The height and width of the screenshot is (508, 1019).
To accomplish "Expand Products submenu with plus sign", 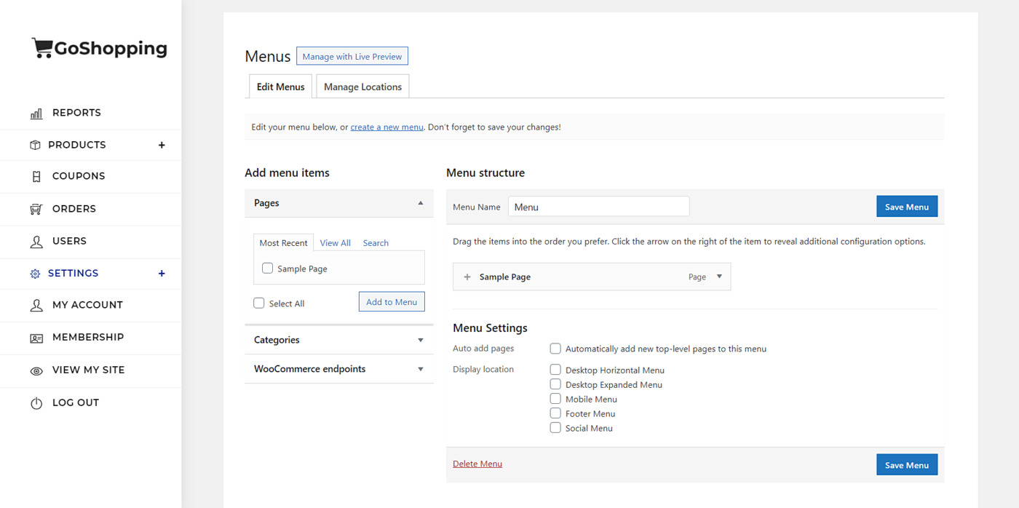I will pyautogui.click(x=162, y=145).
